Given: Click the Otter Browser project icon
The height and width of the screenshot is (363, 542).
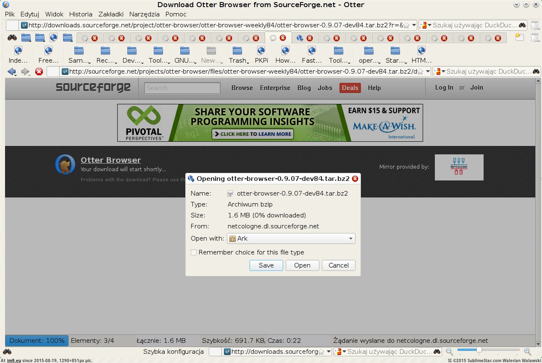Looking at the screenshot, I should pos(65,164).
